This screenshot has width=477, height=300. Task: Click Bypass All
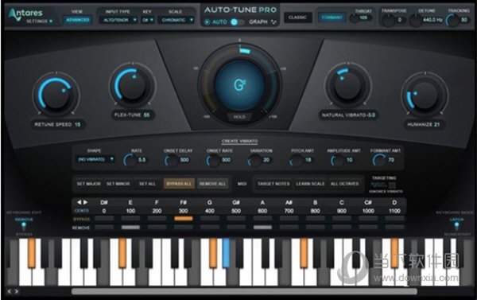tap(179, 184)
